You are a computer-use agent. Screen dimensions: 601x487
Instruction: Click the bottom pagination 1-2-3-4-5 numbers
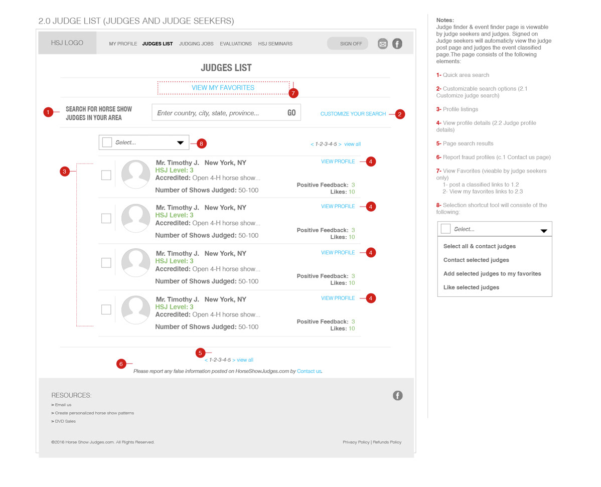tap(220, 360)
